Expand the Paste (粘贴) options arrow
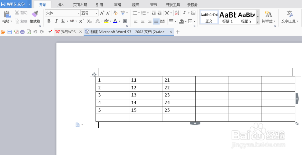302x155 pixels. tap(11, 21)
